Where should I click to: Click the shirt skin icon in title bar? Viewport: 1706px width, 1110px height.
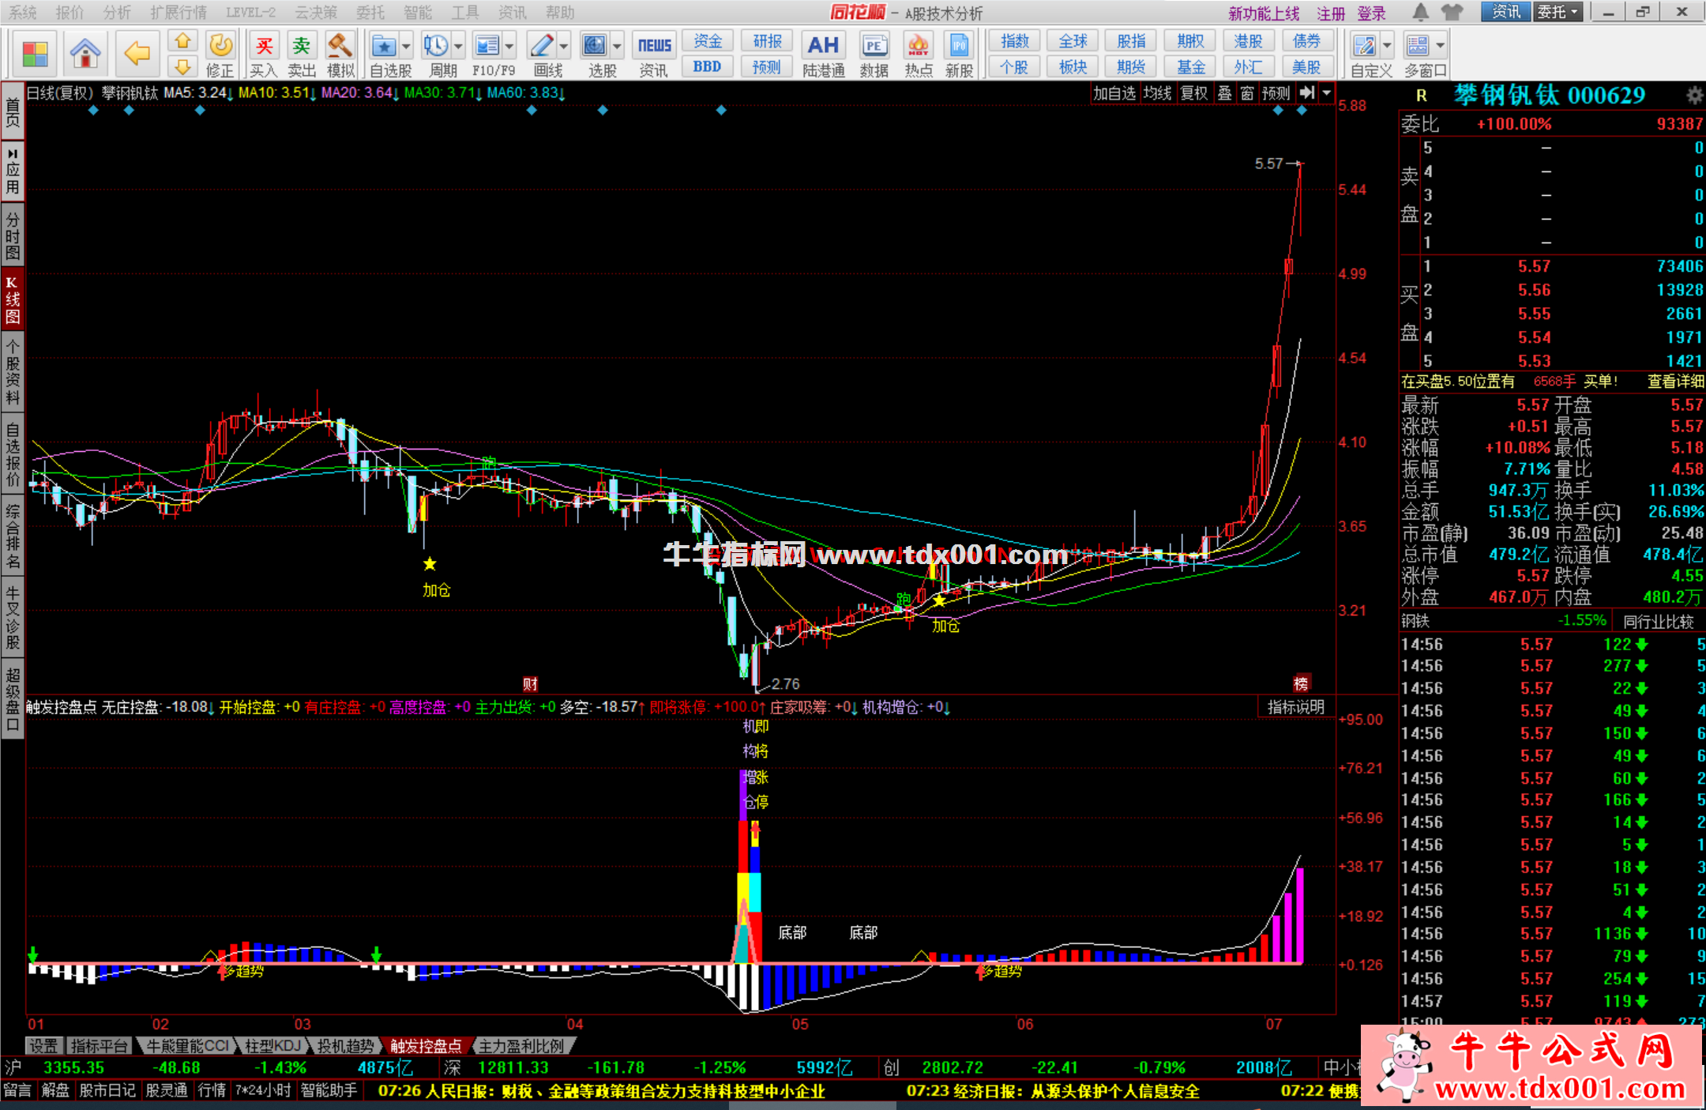pos(1452,13)
